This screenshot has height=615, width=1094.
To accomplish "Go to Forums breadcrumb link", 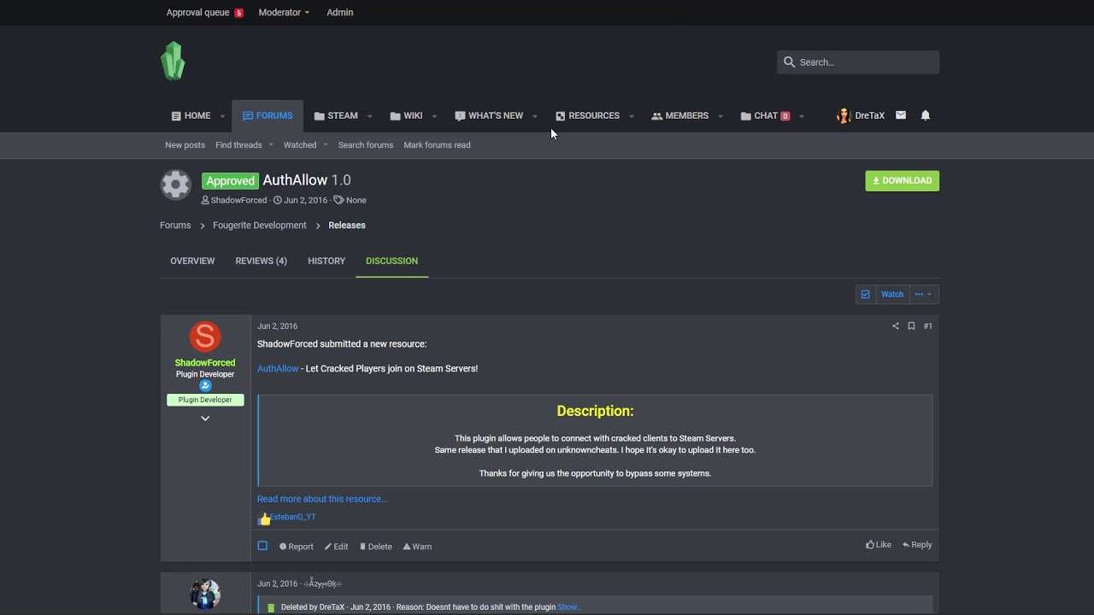I will 175,225.
